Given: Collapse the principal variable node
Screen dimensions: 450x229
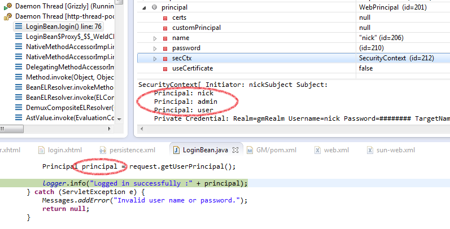Looking at the screenshot, I should click(x=144, y=8).
